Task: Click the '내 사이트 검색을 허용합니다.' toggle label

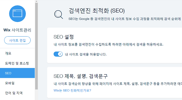Action: 86,54
